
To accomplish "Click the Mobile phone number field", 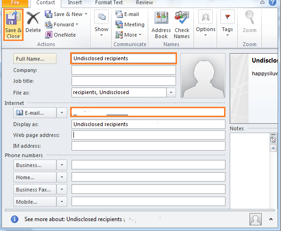I will 148,201.
